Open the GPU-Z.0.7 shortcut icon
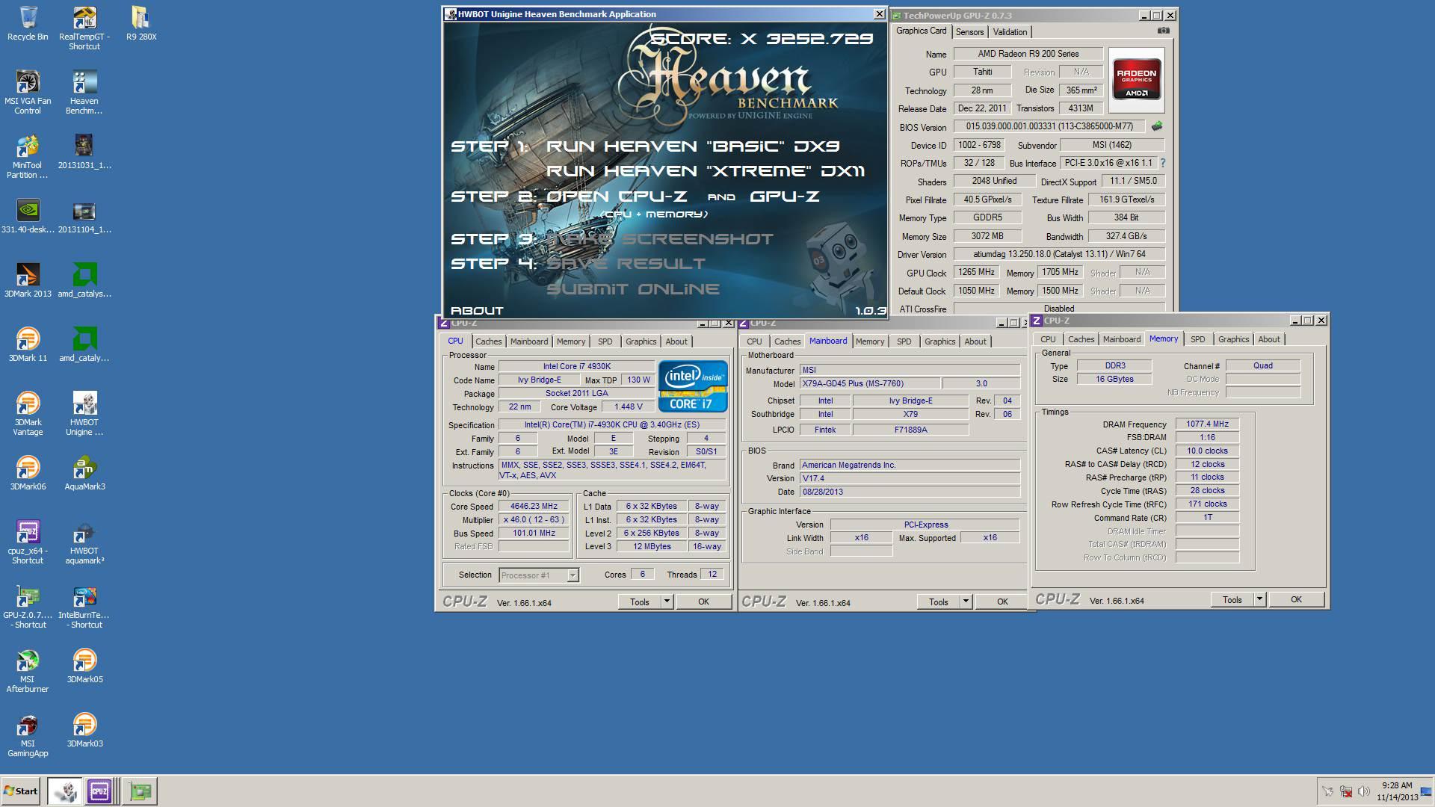 (x=28, y=607)
